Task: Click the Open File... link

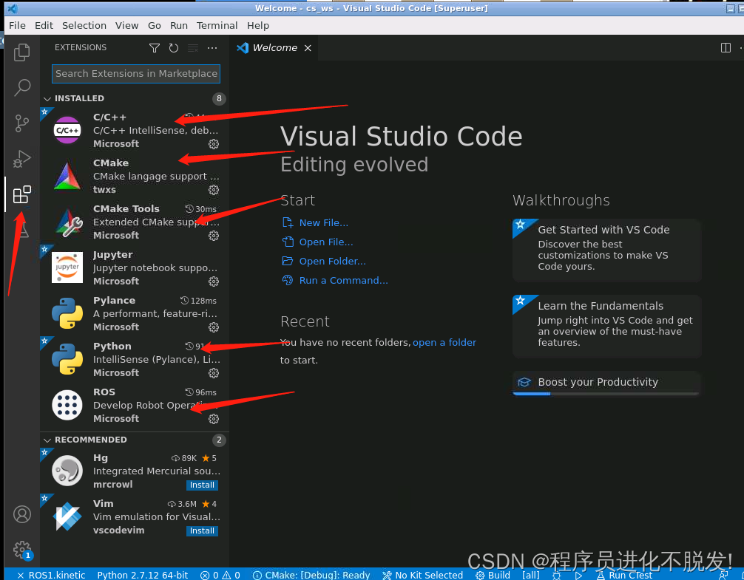Action: (x=326, y=242)
